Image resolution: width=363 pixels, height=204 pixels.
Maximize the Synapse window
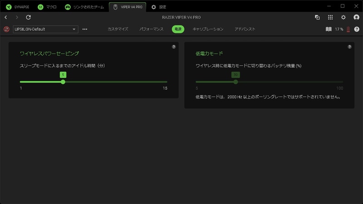click(x=343, y=6)
